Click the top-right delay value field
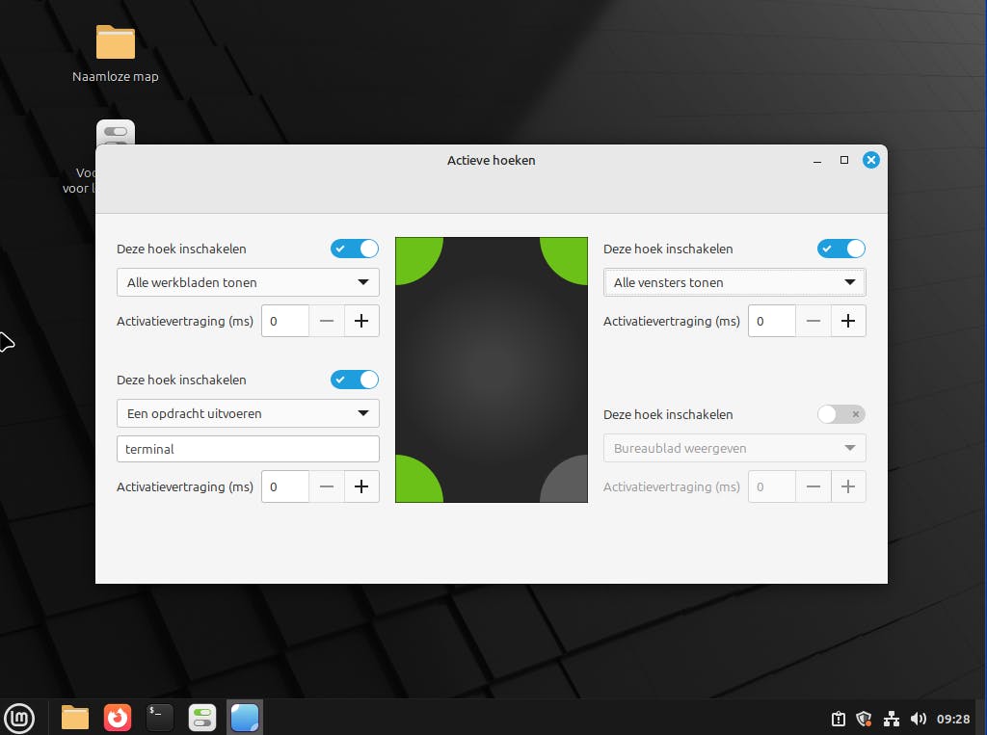Image resolution: width=987 pixels, height=735 pixels. click(772, 321)
